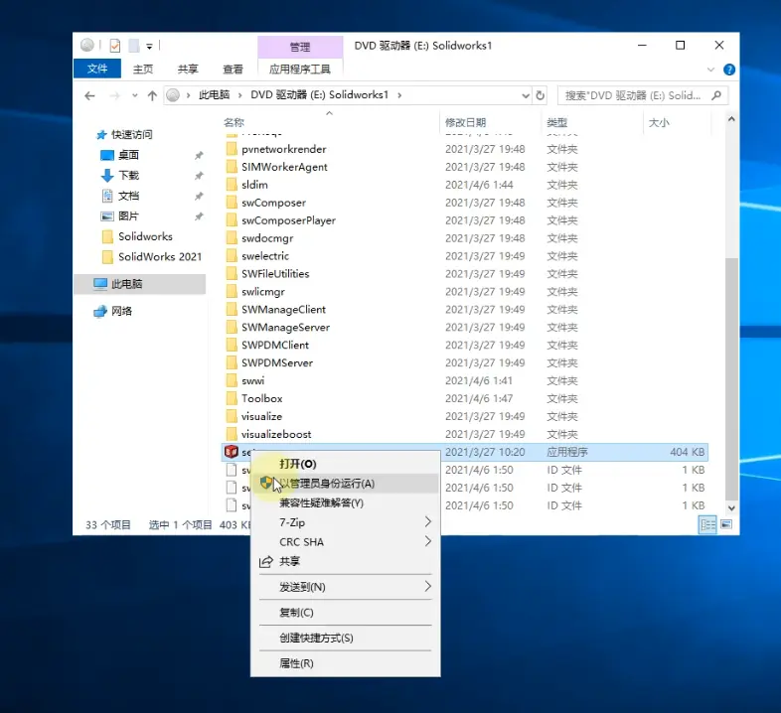Click the Manage (管理) contextual tab header
781x713 pixels.
pyautogui.click(x=300, y=47)
